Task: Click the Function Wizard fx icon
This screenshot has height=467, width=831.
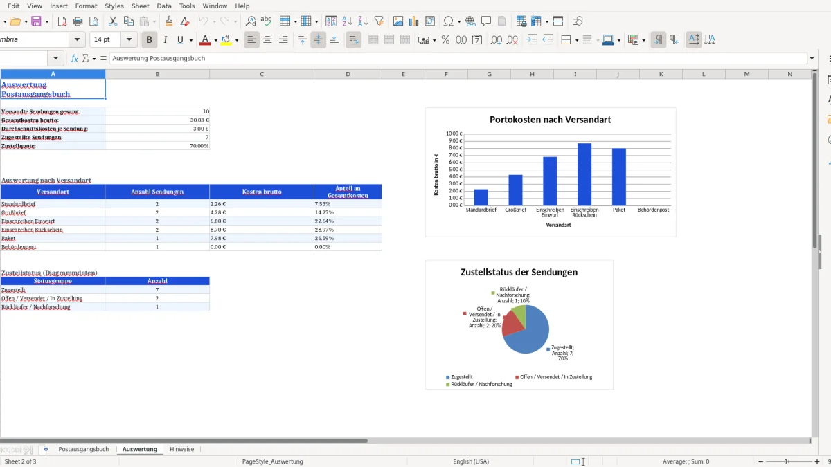Action: [75, 58]
